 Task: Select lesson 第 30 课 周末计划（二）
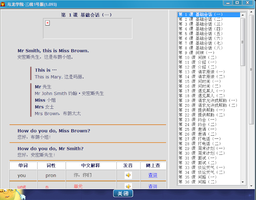coord(209,153)
